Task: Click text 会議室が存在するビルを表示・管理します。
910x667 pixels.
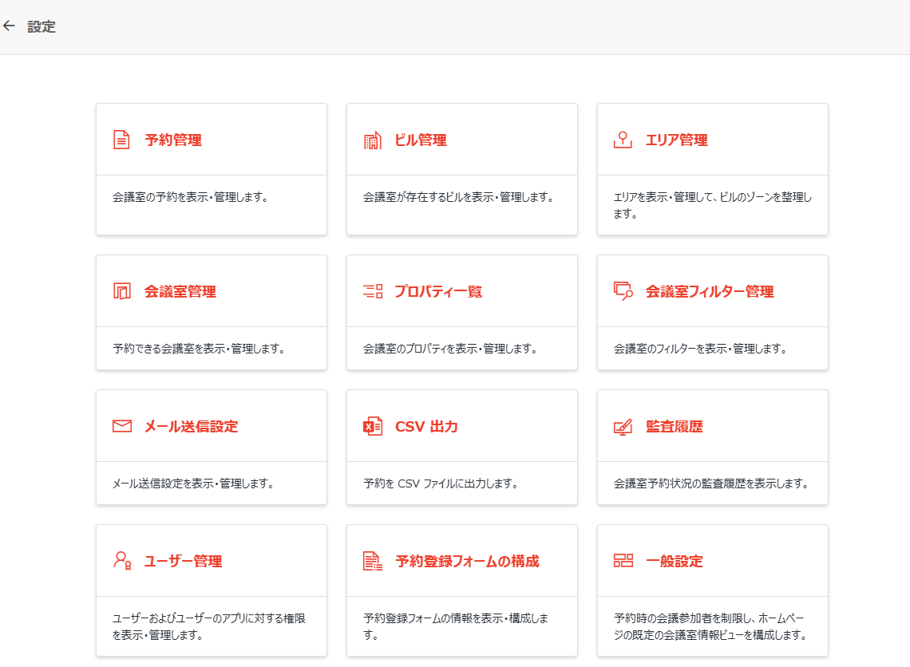Action: [x=458, y=197]
